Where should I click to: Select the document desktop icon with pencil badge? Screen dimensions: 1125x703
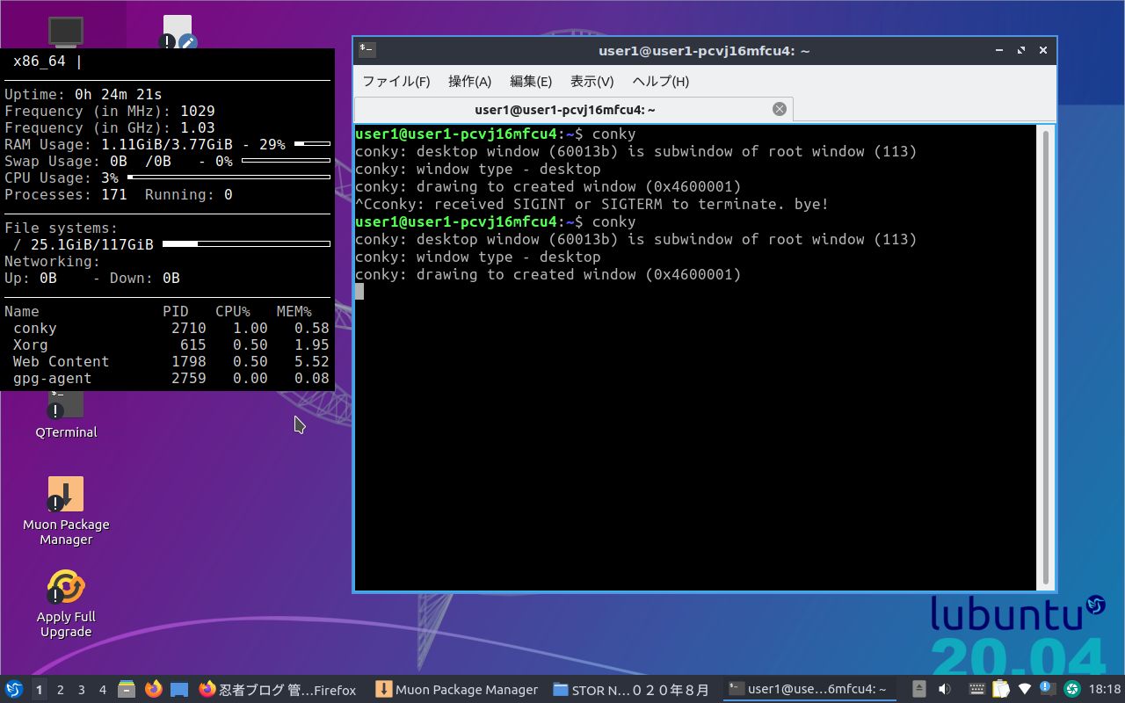tap(178, 32)
